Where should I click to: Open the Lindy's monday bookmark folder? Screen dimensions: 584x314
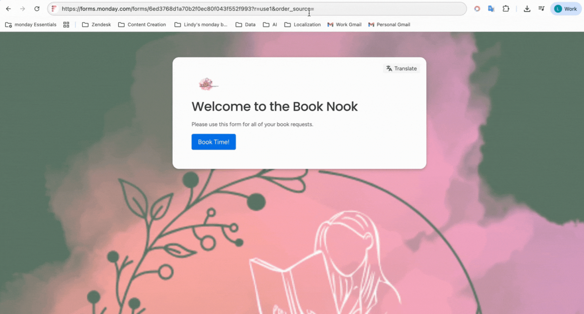click(x=201, y=25)
